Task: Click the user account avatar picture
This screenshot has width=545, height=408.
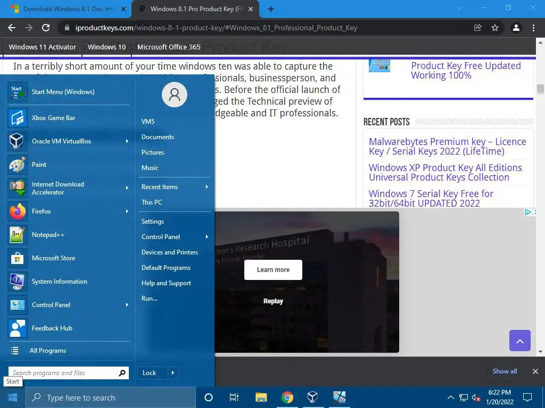Action: pyautogui.click(x=175, y=95)
